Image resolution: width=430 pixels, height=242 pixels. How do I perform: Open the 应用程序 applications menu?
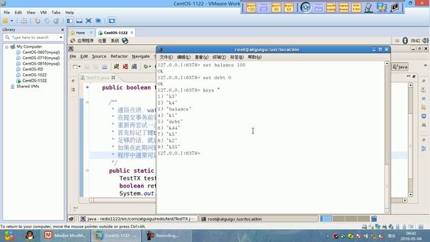click(x=85, y=40)
